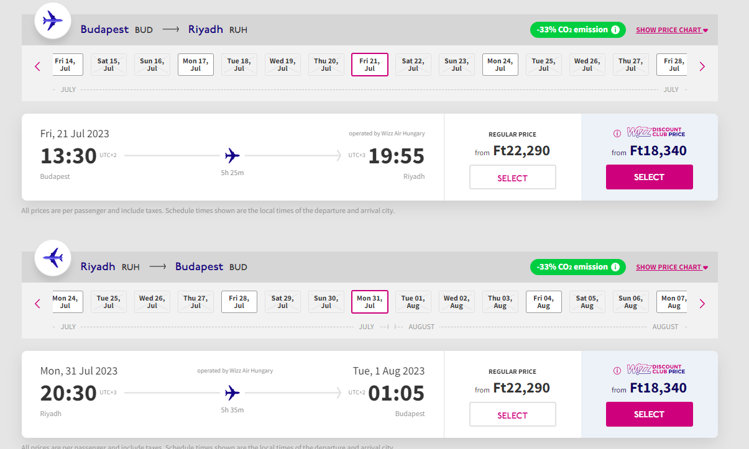The width and height of the screenshot is (749, 449).
Task: Select regular price Ft22,290 for outbound flight
Action: coord(513,178)
